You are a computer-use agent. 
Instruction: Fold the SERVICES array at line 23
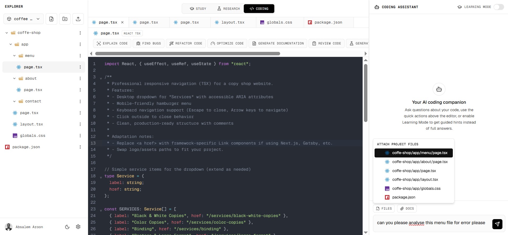point(101,210)
